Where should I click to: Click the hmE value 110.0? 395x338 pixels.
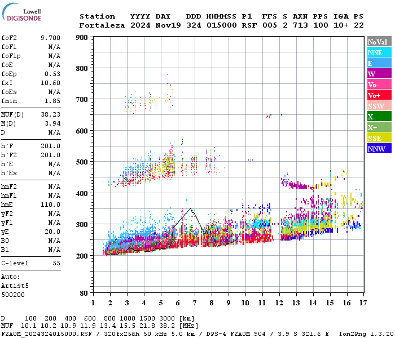point(50,204)
